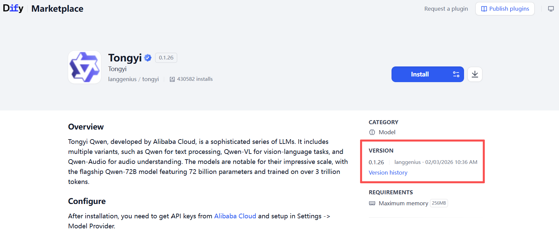The width and height of the screenshot is (559, 231).
Task: Click the installs count icon
Action: [x=172, y=79]
